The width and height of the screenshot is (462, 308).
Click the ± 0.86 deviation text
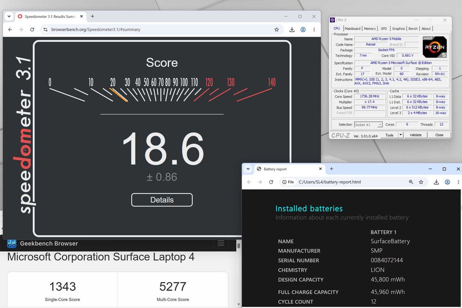pos(162,177)
